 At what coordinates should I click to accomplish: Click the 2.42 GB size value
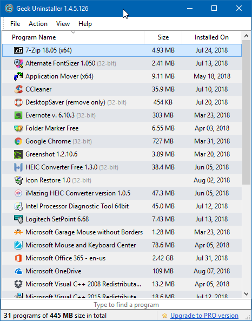point(163,258)
